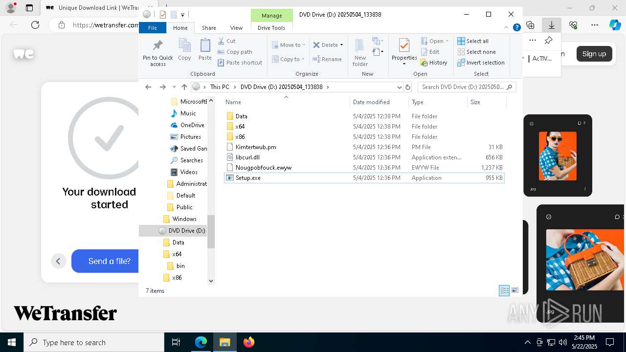Viewport: 626px width, 352px height.
Task: Create a New folder from ribbon
Action: (360, 52)
